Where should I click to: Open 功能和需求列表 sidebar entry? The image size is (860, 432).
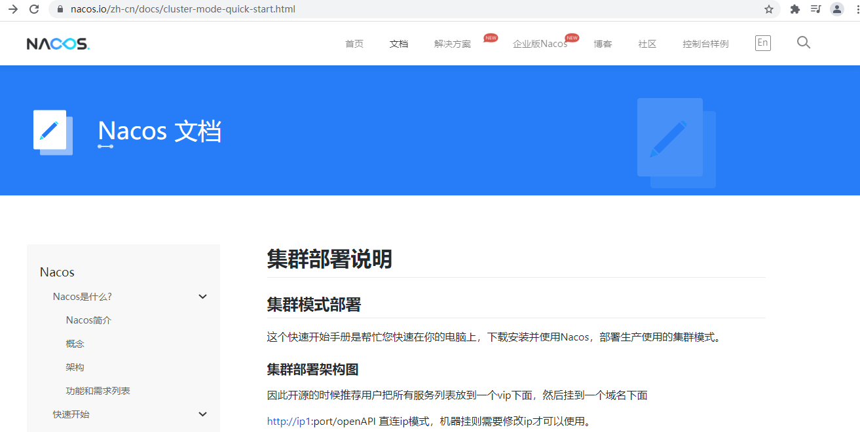(98, 391)
